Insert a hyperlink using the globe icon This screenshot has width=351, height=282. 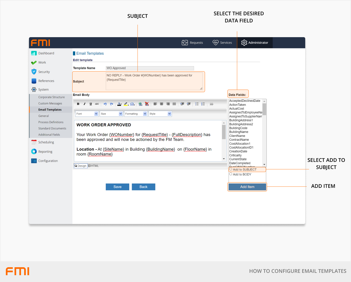point(140,104)
